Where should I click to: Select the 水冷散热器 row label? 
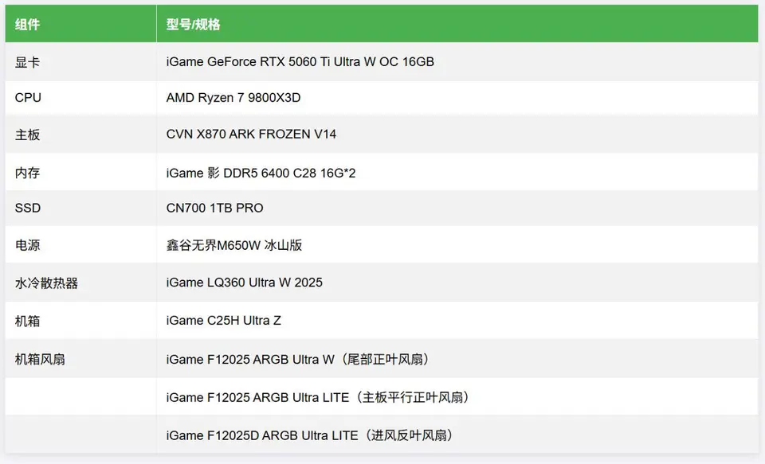pyautogui.click(x=46, y=283)
